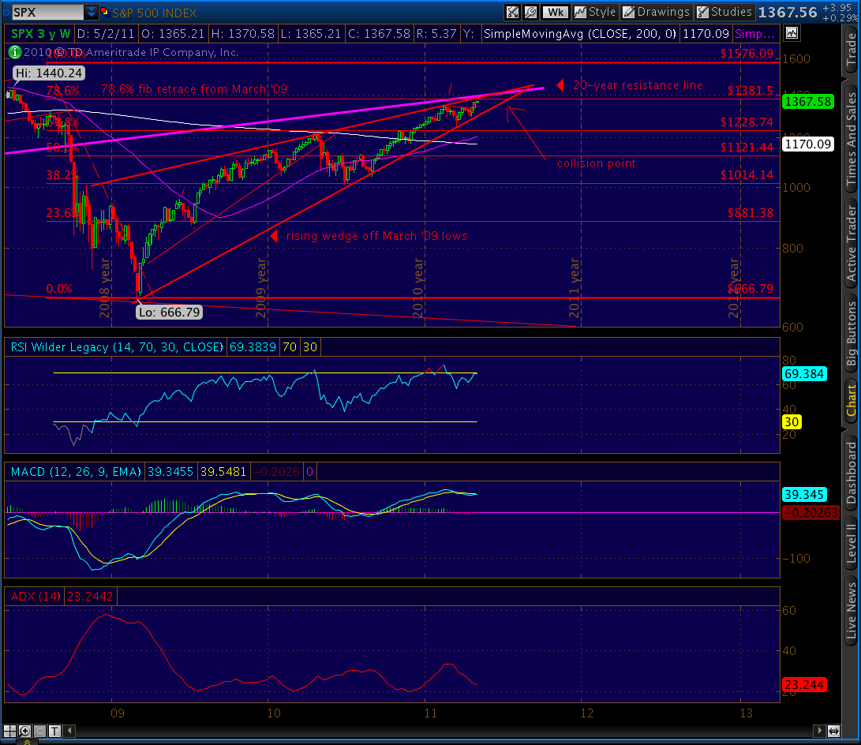Click the Hi: 1440.24 price bubble
Image resolution: width=861 pixels, height=745 pixels.
click(x=49, y=73)
